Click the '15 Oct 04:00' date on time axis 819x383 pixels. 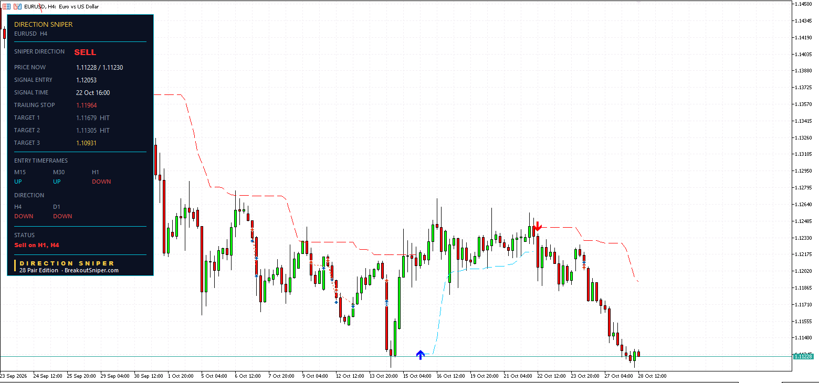(417, 376)
